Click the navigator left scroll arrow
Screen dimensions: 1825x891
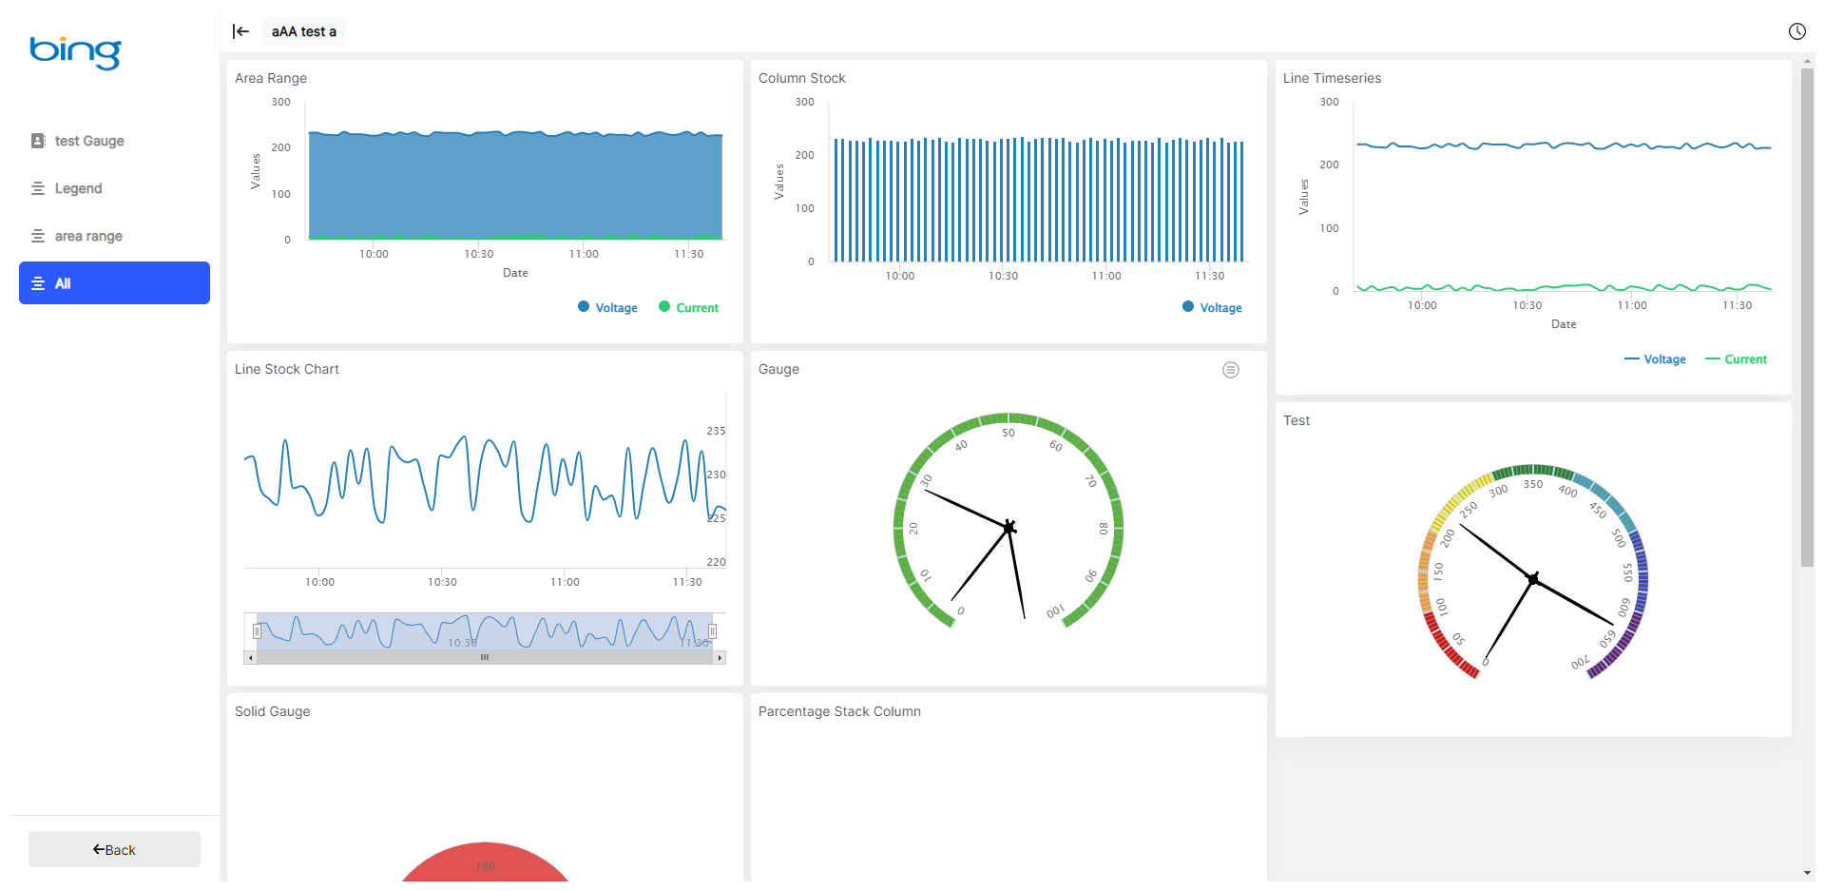pyautogui.click(x=251, y=657)
